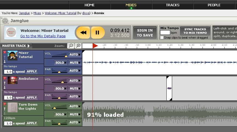Zoom in the timeline
Viewport: 237px width, 132px height.
[x=78, y=46]
